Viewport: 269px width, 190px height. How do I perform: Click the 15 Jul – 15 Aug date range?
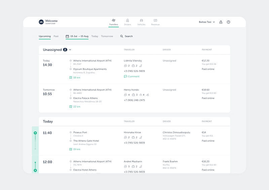(79, 36)
